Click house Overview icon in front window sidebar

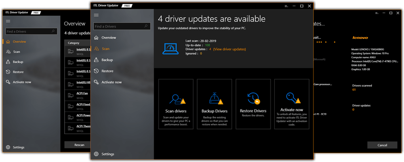pyautogui.click(x=96, y=37)
